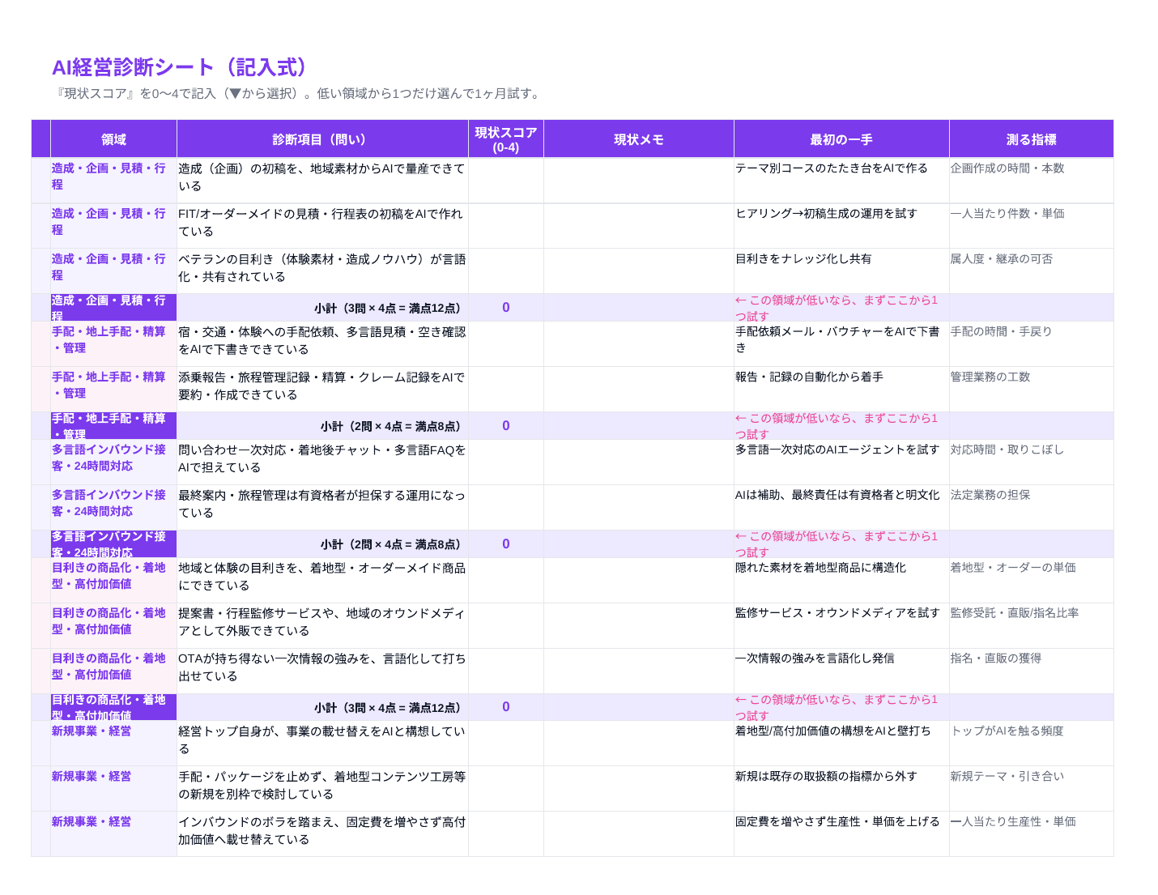Click the 現状メモ column header
This screenshot has height=895, width=1158.
coord(639,139)
